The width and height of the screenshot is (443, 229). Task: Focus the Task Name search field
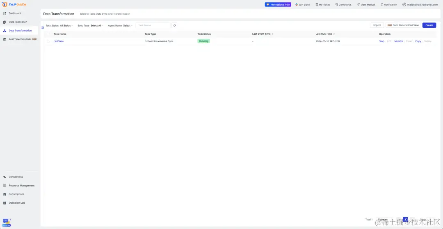[153, 25]
